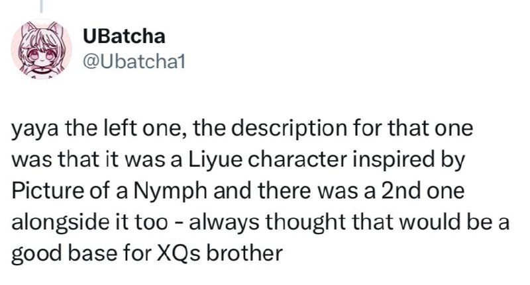Click the thread connector line above avatar
This screenshot has height=285, width=530.
click(41, 7)
